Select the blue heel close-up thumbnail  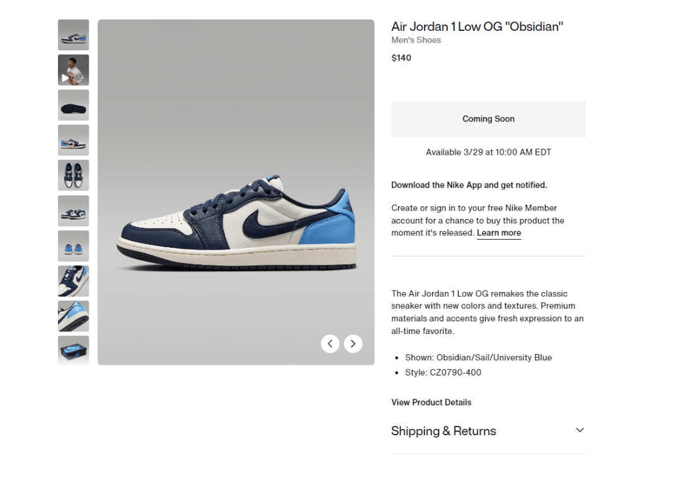pos(74,316)
